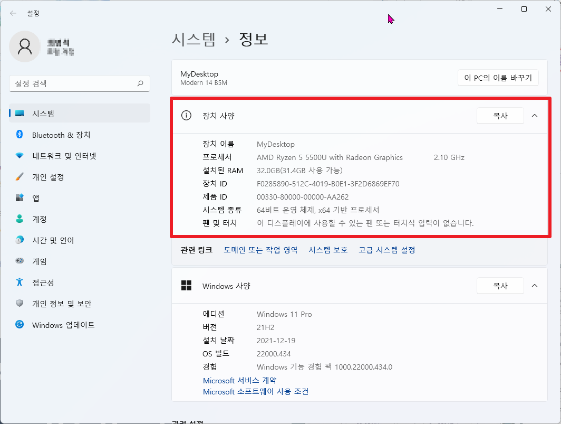Maximize the 설정 window

(524, 9)
